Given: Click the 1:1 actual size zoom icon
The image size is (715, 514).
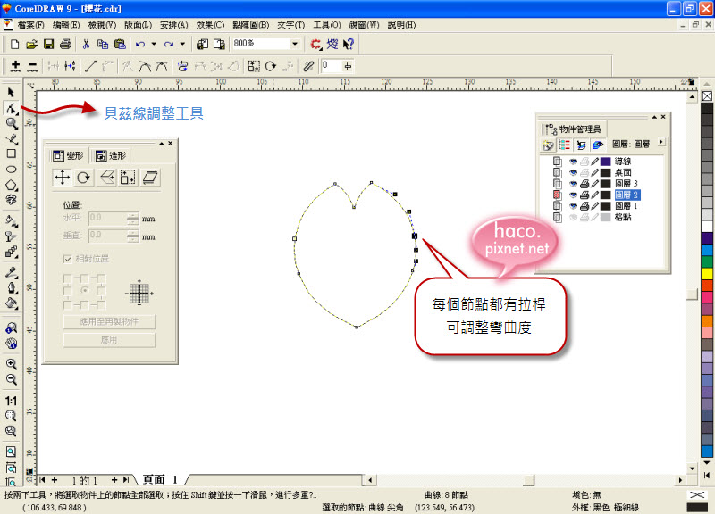Looking at the screenshot, I should pos(11,401).
